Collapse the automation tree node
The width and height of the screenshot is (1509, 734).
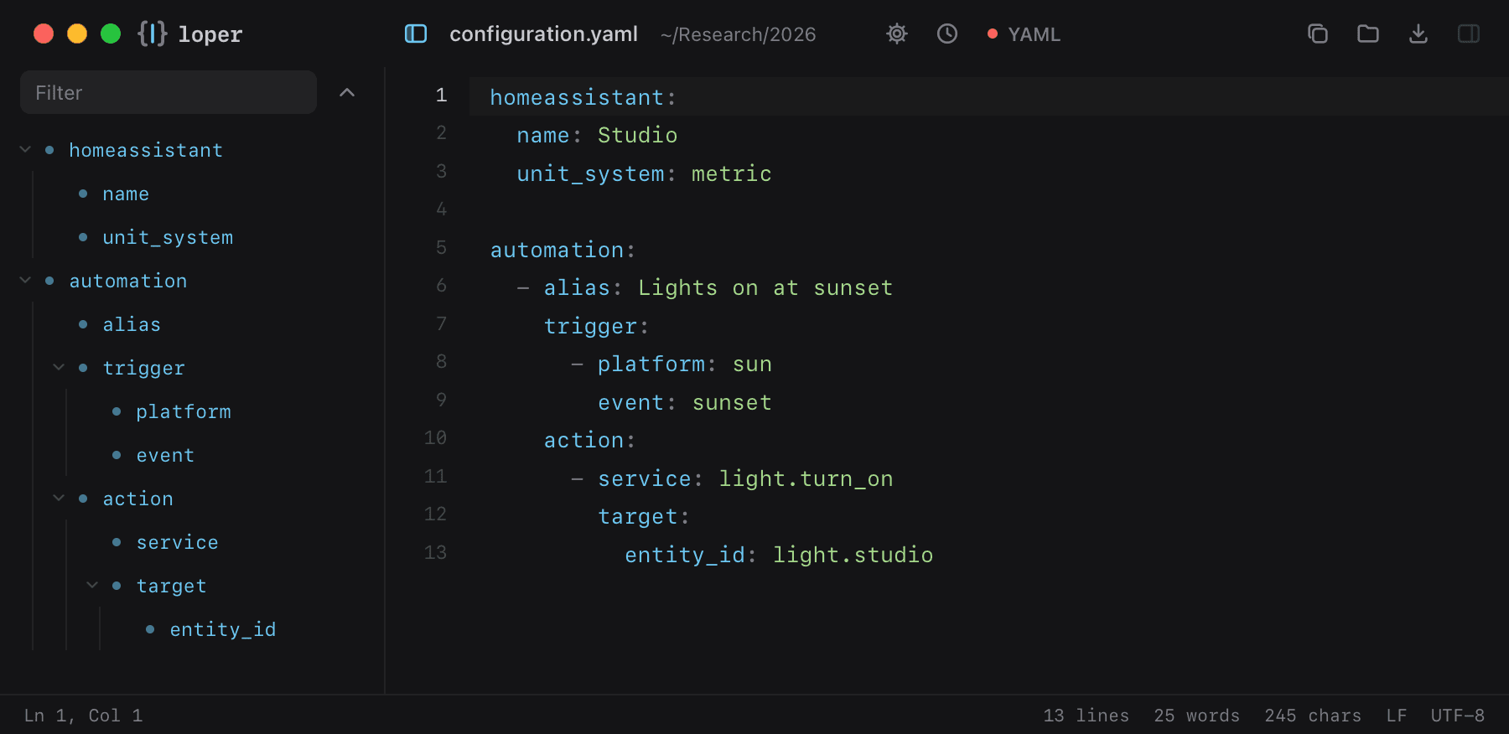click(25, 281)
